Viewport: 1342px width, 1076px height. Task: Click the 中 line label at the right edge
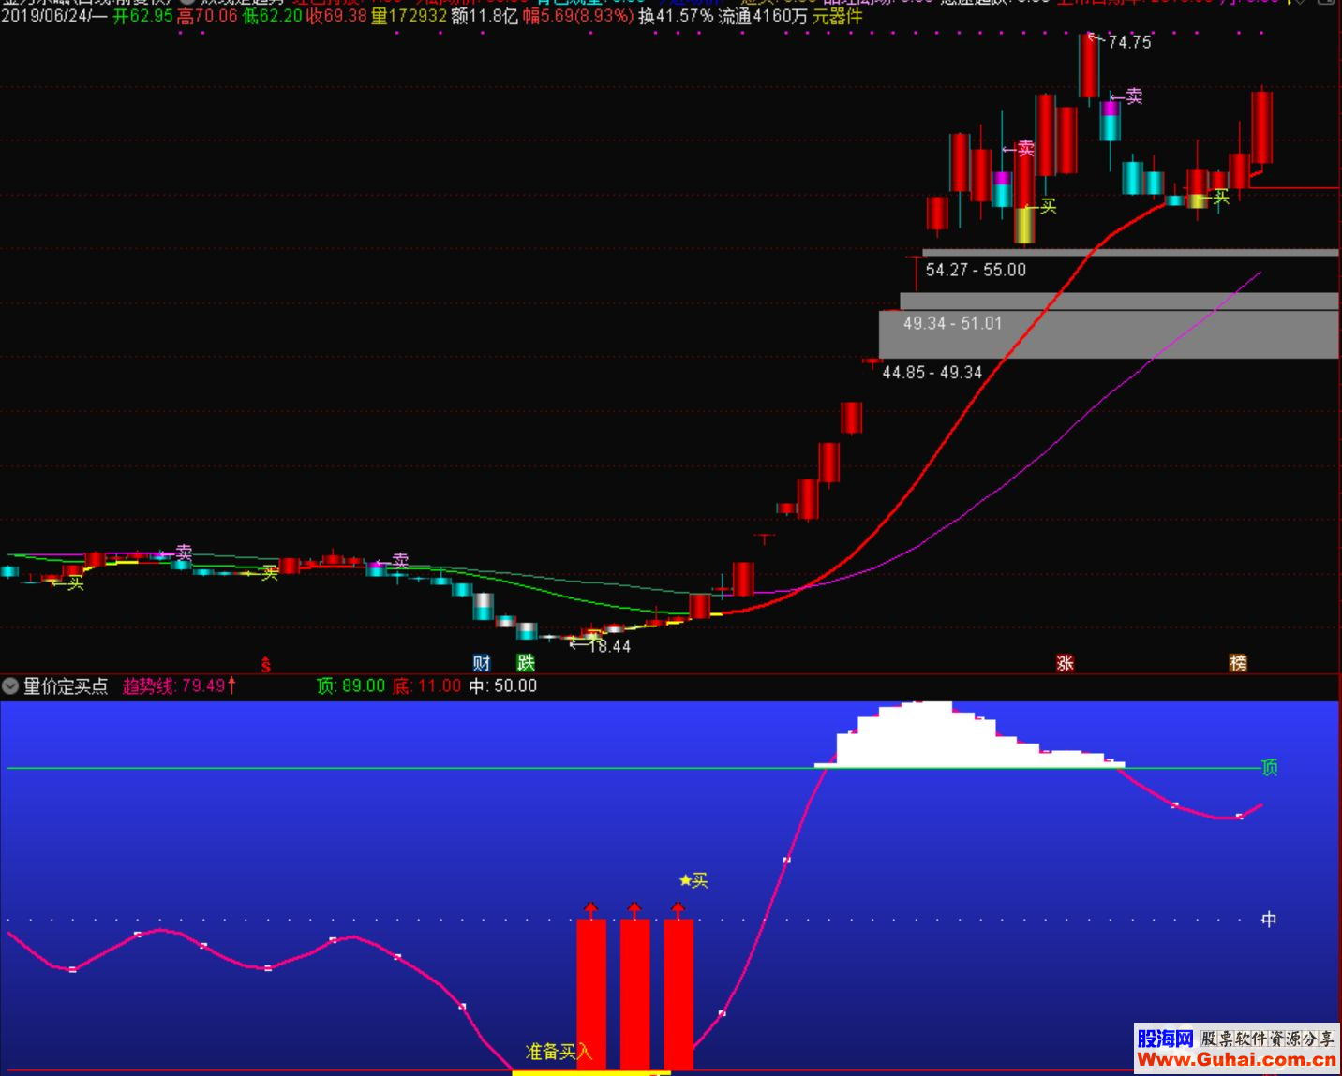pyautogui.click(x=1269, y=920)
